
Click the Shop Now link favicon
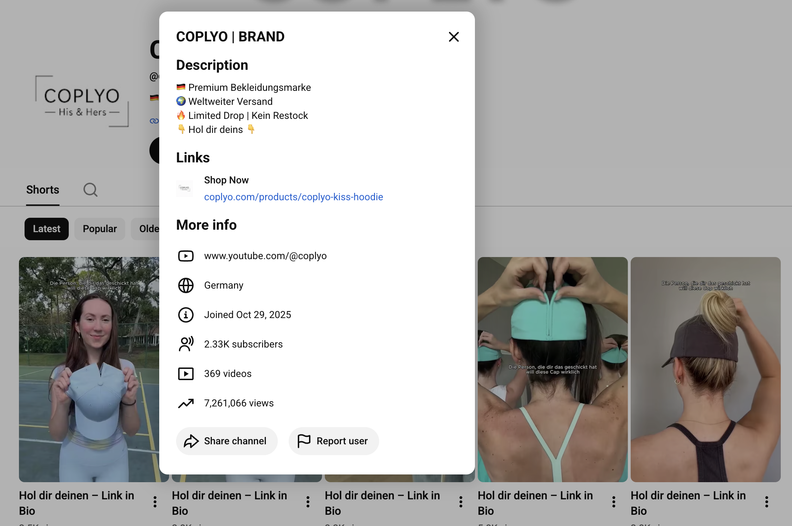point(184,188)
